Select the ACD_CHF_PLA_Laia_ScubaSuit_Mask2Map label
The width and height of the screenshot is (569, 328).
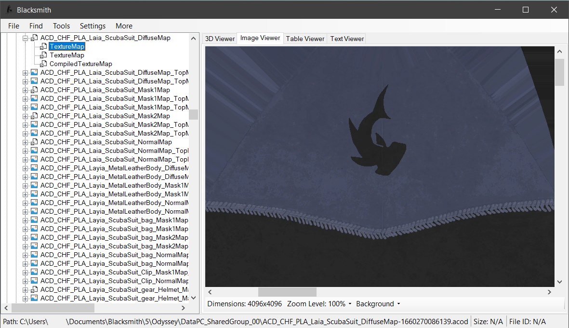coord(105,116)
